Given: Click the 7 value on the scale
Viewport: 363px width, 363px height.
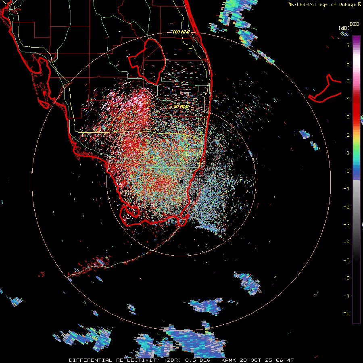Looking at the screenshot, I should click(x=348, y=45).
